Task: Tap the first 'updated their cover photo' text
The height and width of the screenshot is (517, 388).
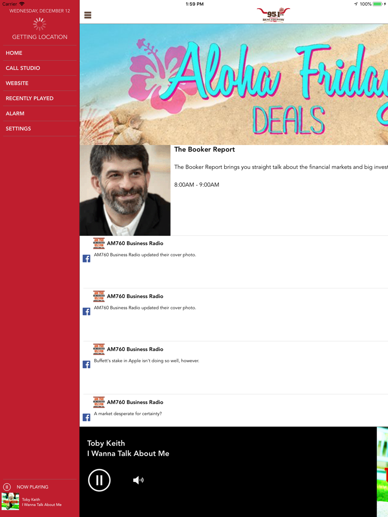Action: coord(145,255)
